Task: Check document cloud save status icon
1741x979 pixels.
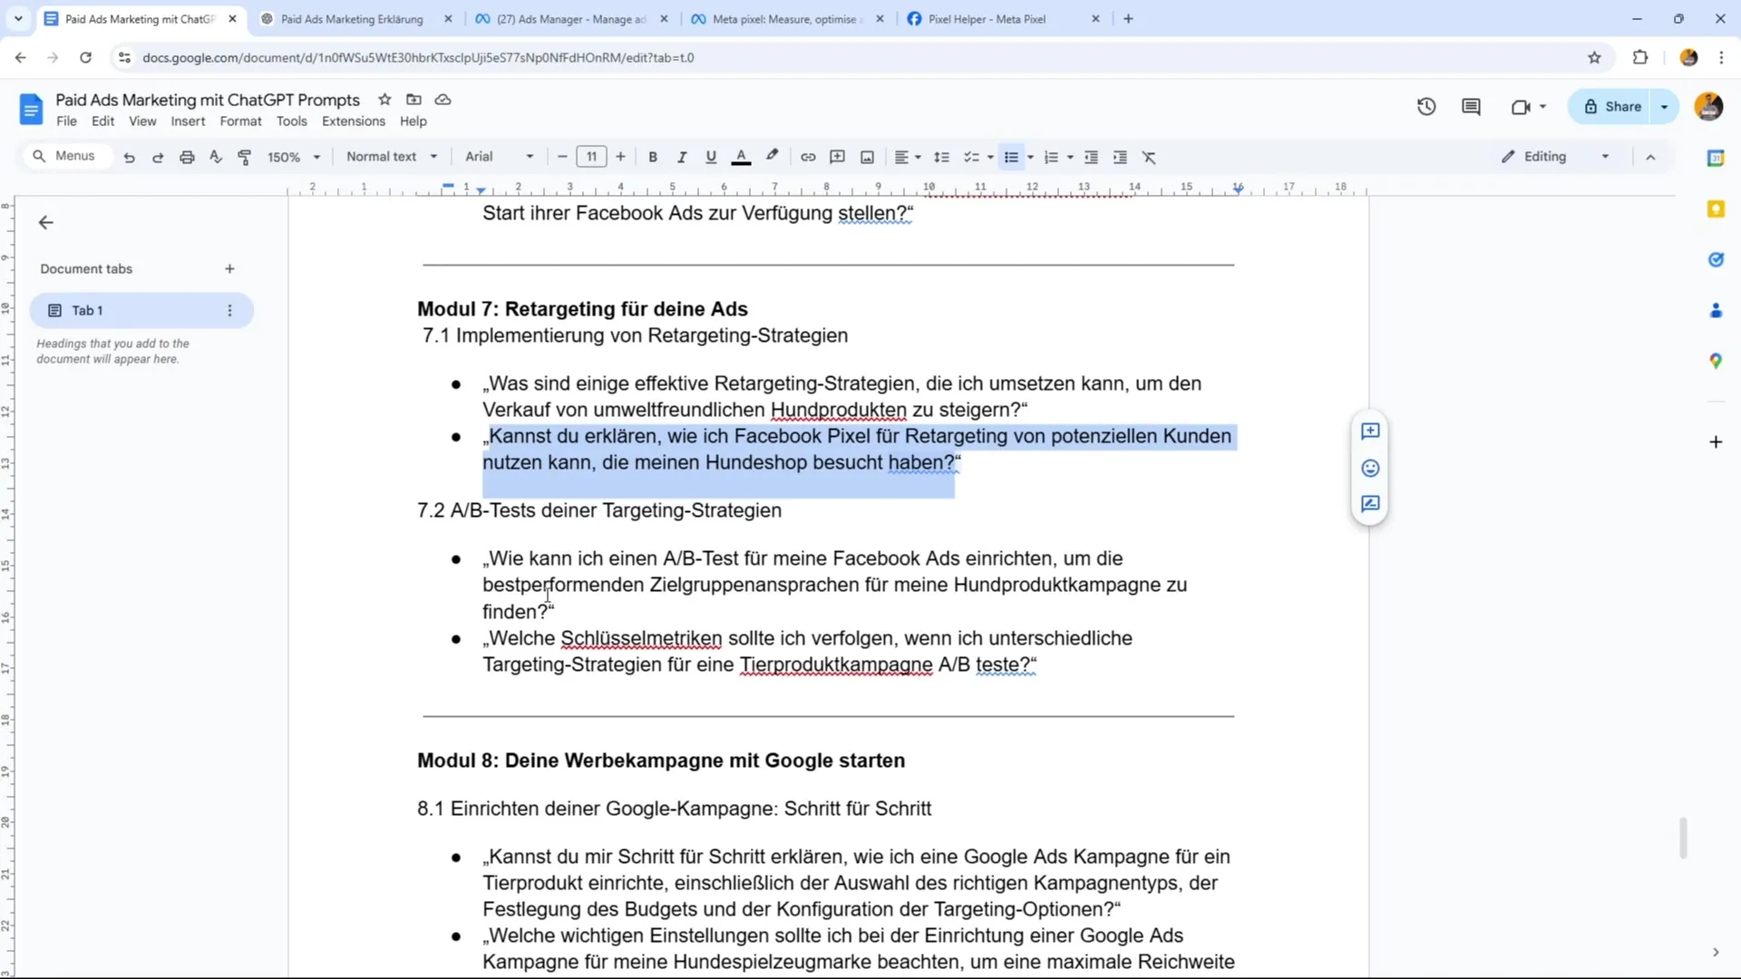Action: [x=443, y=100]
